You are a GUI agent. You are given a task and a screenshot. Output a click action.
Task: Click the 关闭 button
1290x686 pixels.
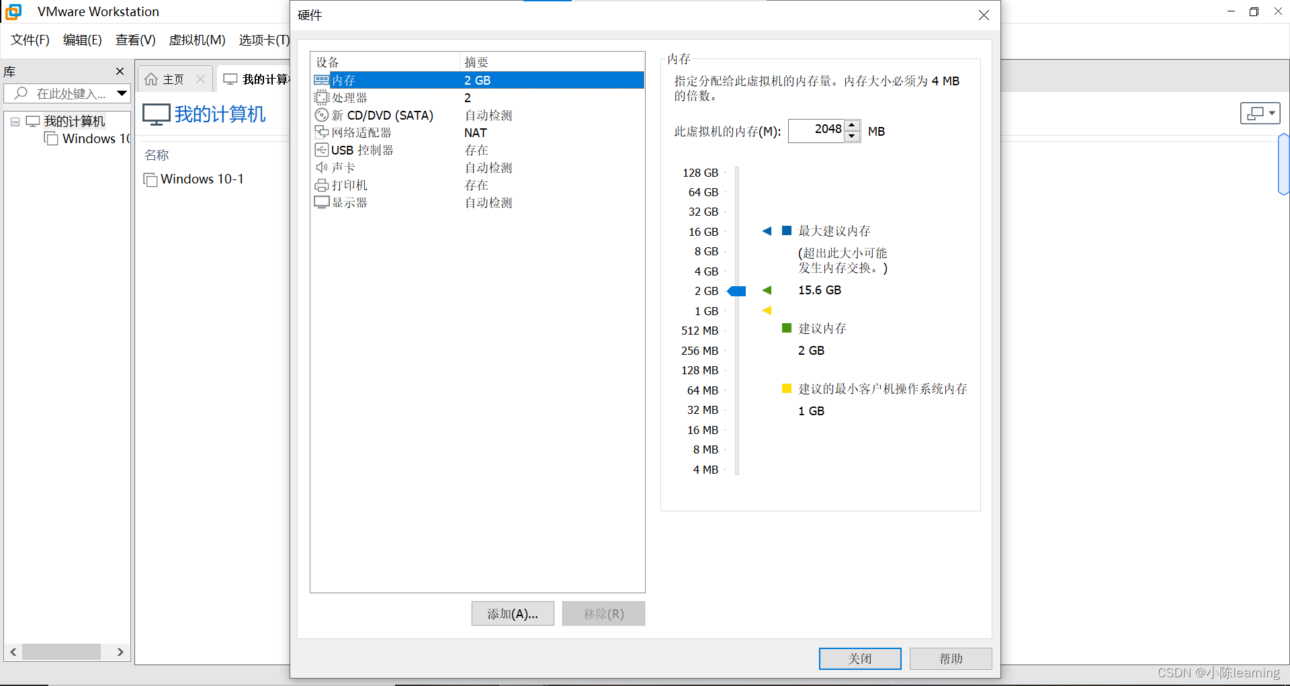pyautogui.click(x=860, y=658)
